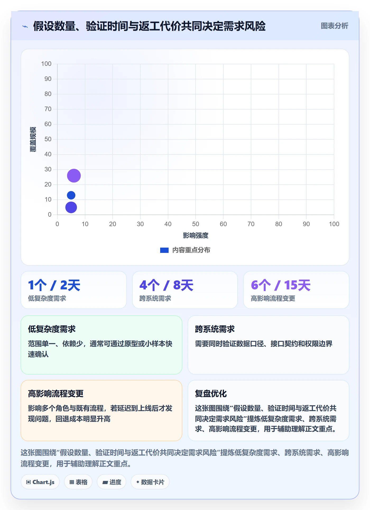Click the 复盘优化 card heading

(x=211, y=394)
